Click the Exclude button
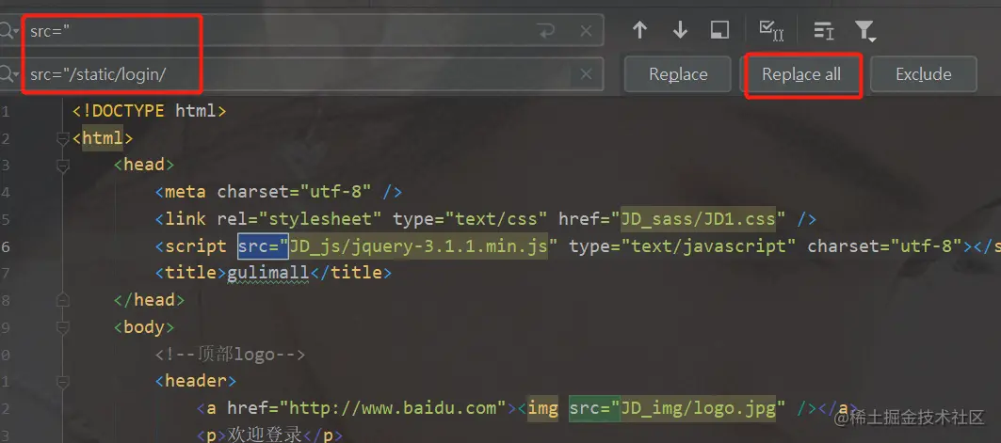The width and height of the screenshot is (1001, 443). (x=923, y=74)
